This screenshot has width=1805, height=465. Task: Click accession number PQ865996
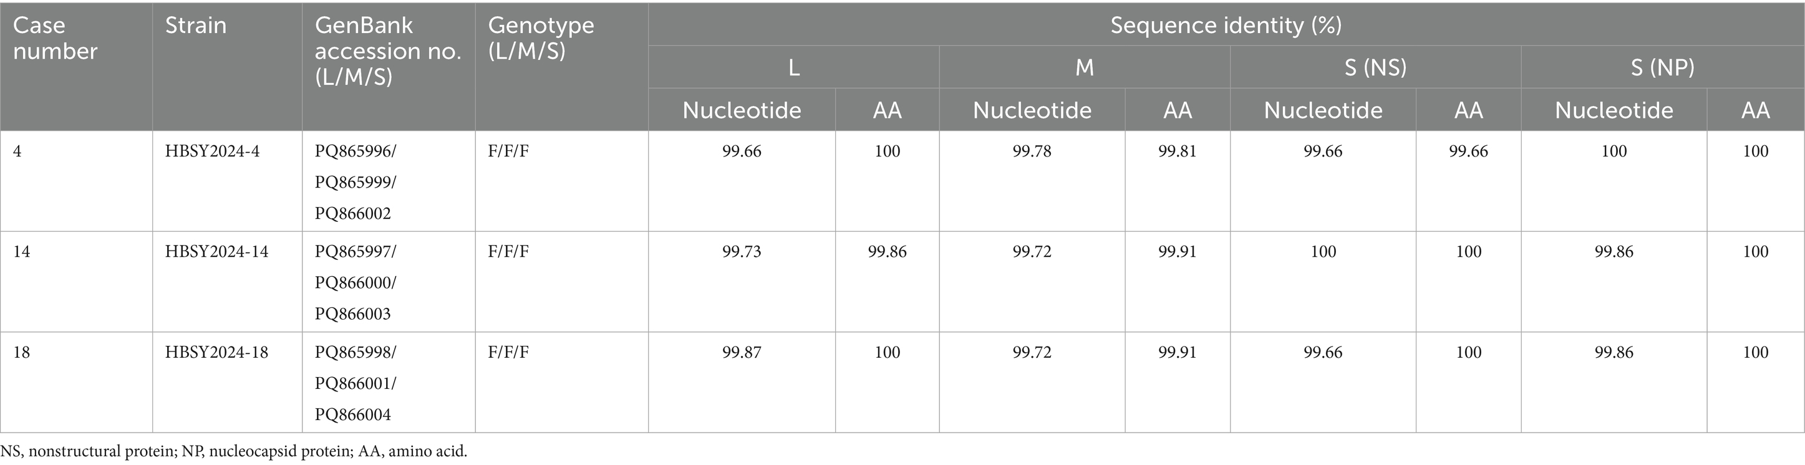coord(356,151)
